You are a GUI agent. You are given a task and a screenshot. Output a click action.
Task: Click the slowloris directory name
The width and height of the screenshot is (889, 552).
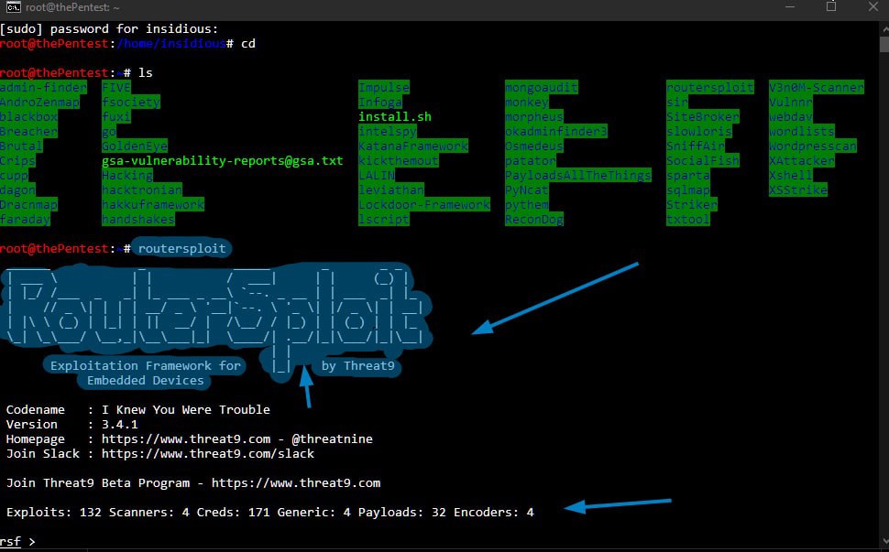pyautogui.click(x=699, y=131)
